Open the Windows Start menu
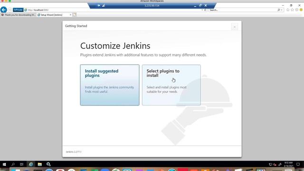 [4, 164]
